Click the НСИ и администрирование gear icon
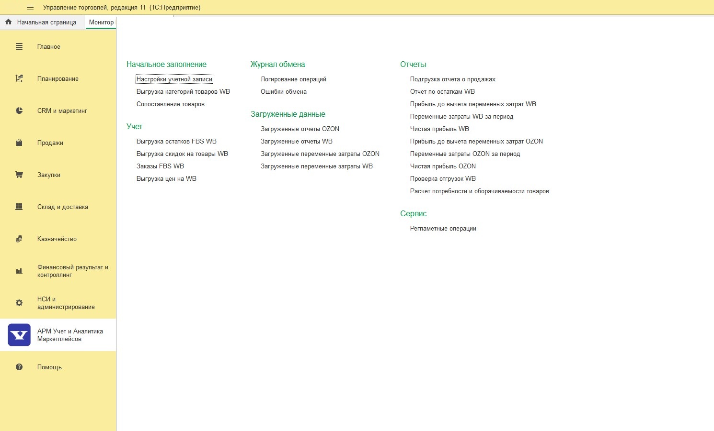Viewport: 714px width, 431px height. click(19, 303)
